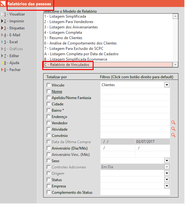The width and height of the screenshot is (185, 207).
Task: Click Aniversário (Dia/Mês) start date field
Action: (x=118, y=148)
